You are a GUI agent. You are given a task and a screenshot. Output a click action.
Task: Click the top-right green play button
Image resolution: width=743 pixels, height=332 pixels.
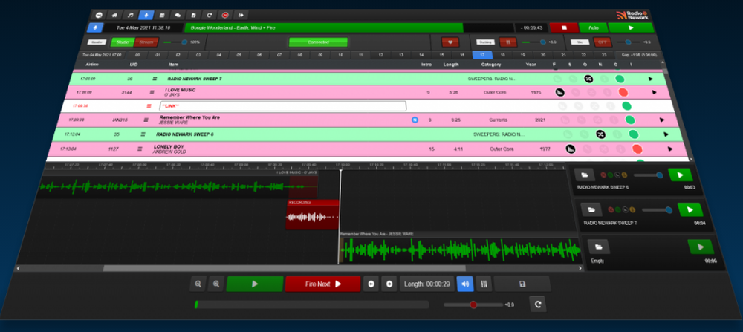[631, 28]
